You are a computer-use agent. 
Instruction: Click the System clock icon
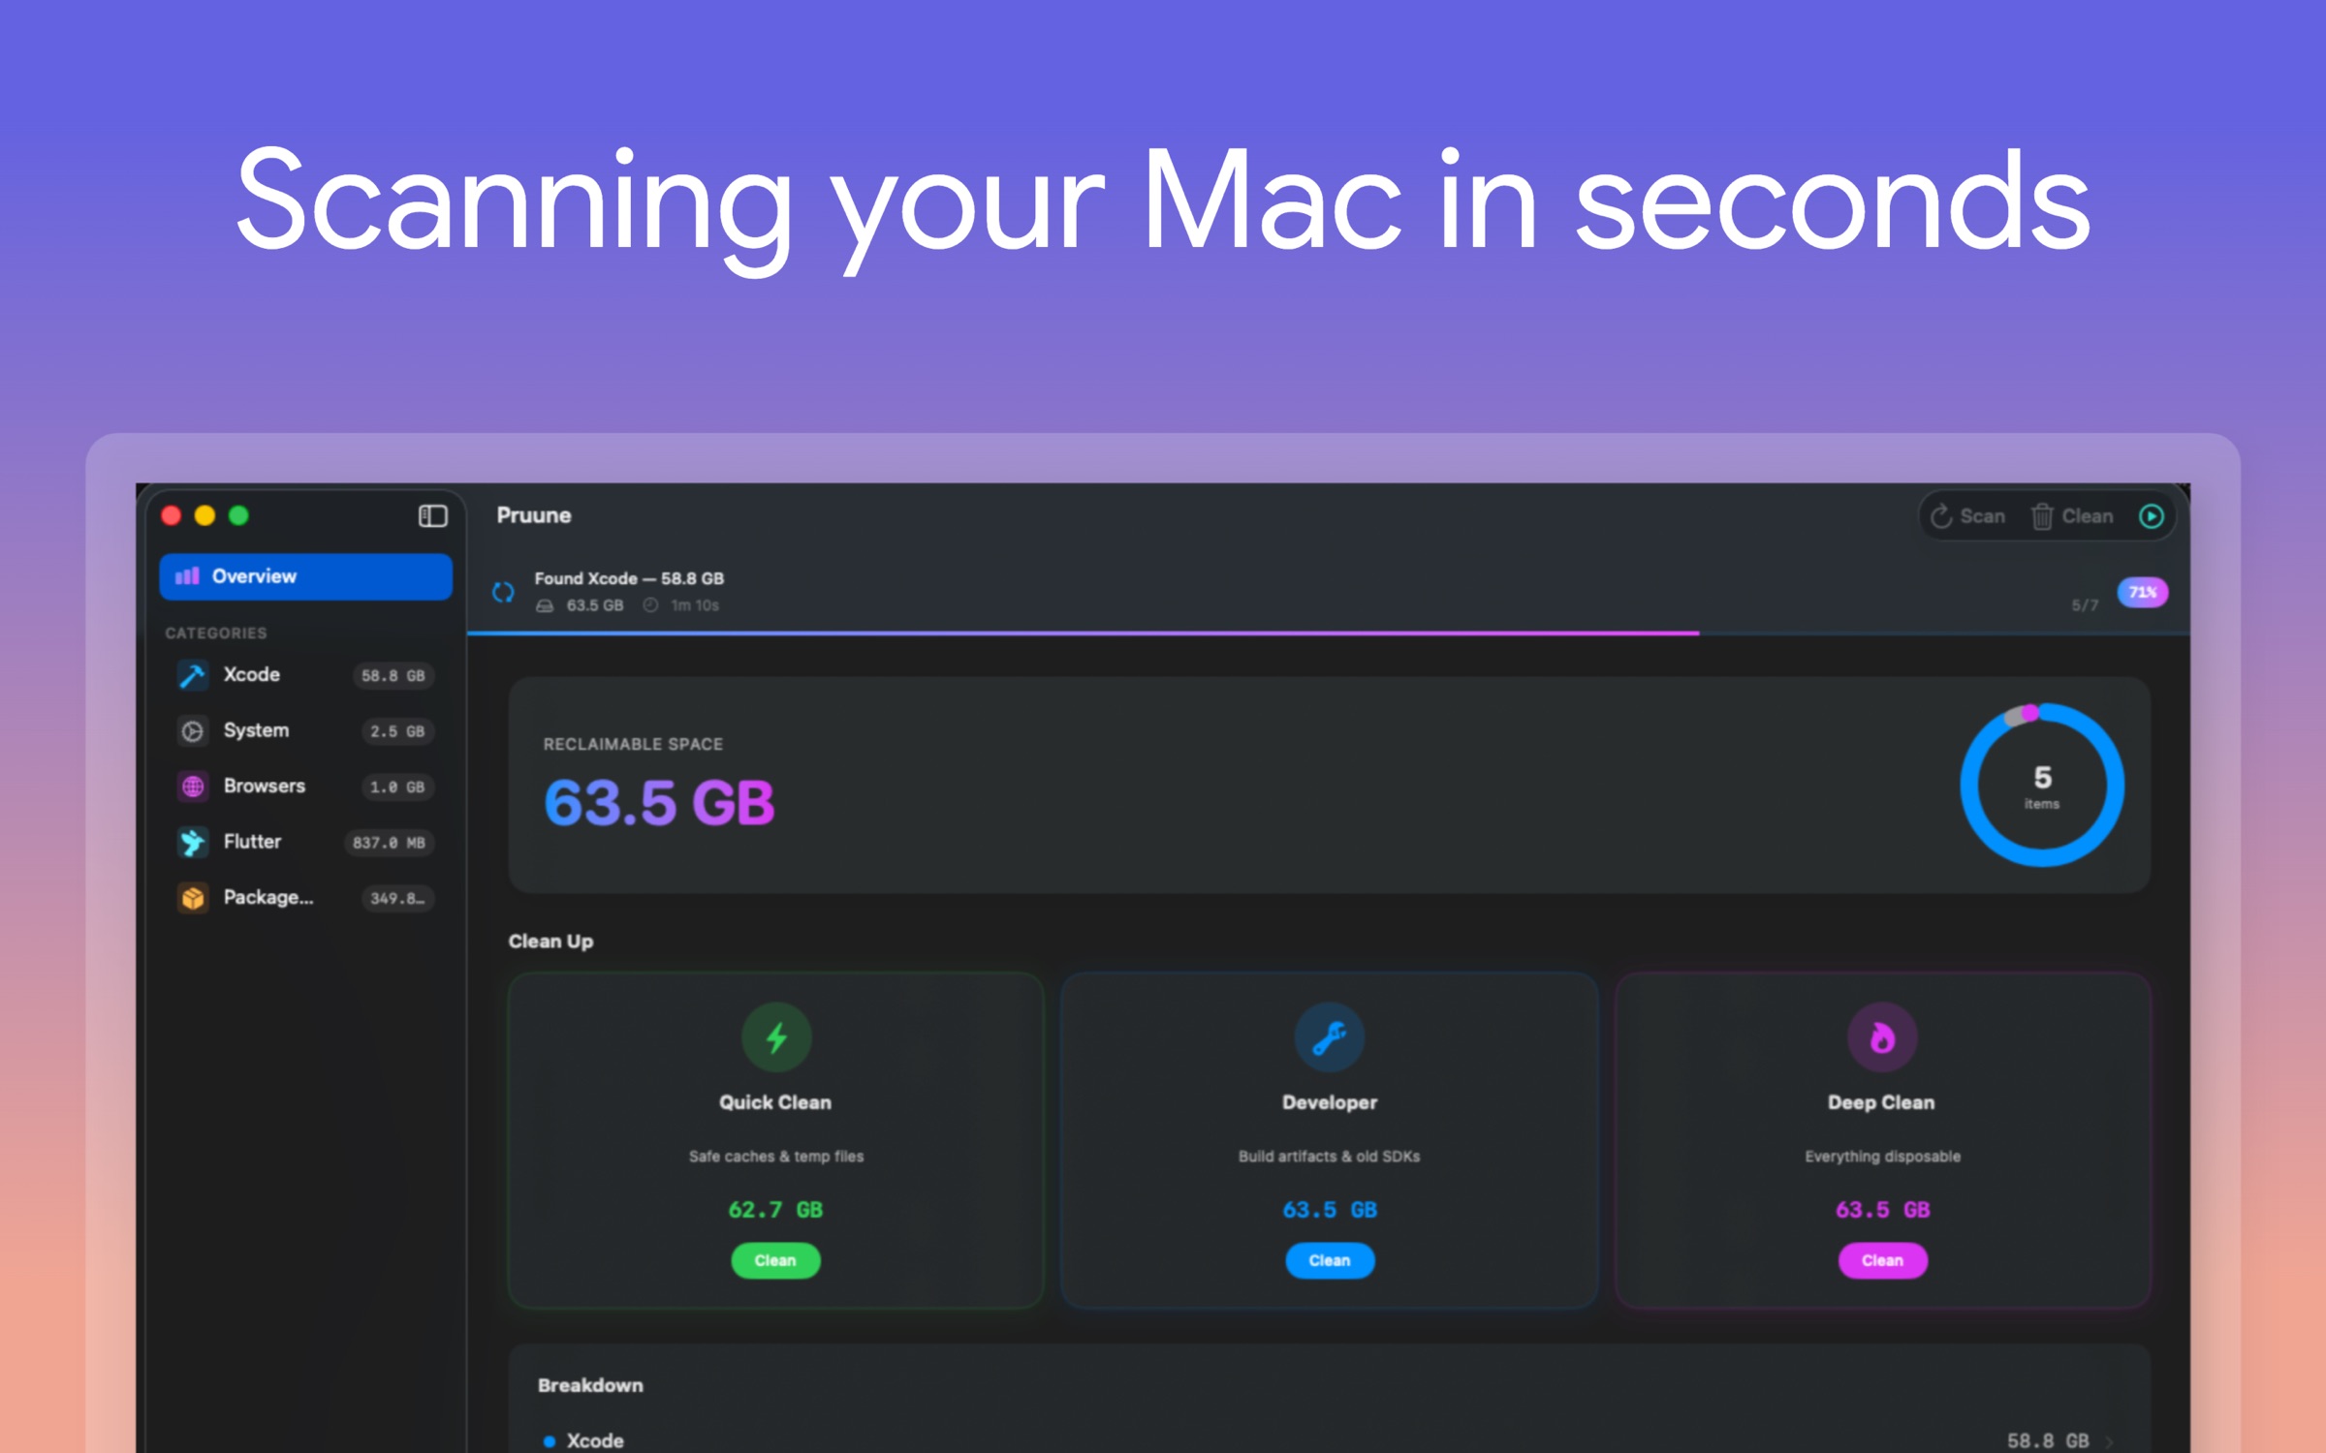click(192, 730)
